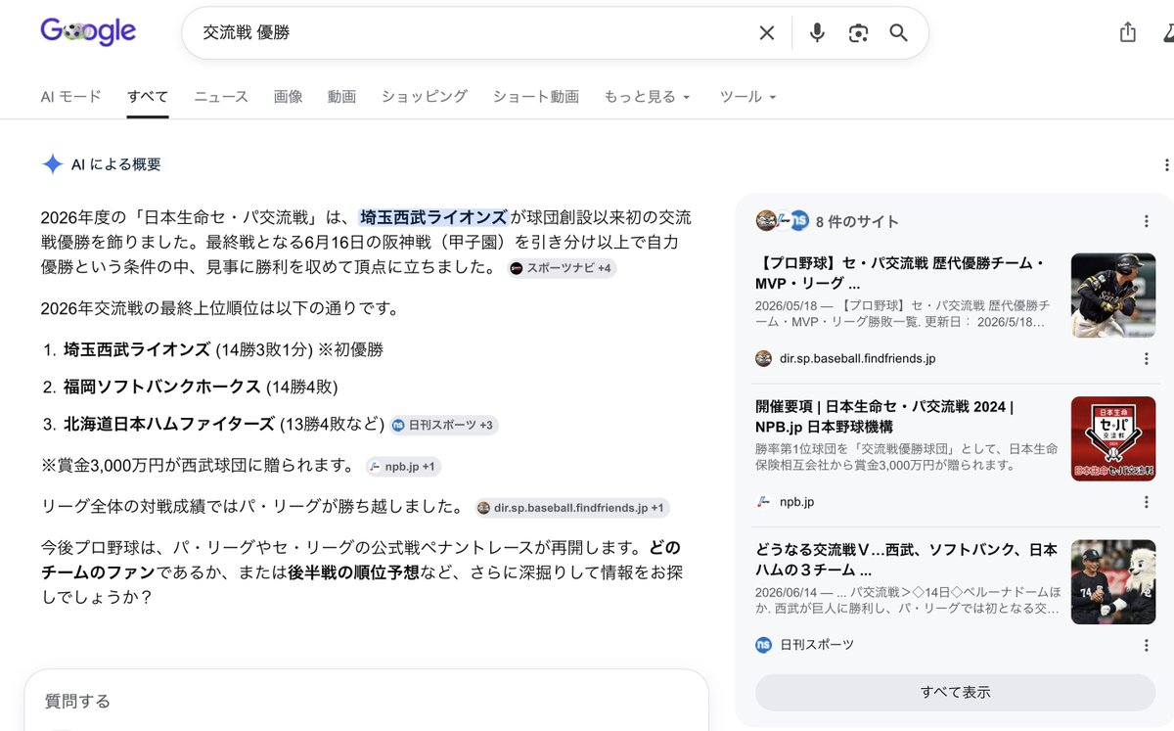Click 8 件のサイト panel heading
1174x731 pixels.
[857, 222]
